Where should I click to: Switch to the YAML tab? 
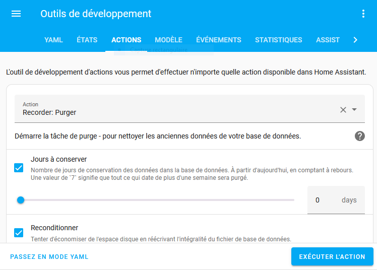(x=53, y=40)
